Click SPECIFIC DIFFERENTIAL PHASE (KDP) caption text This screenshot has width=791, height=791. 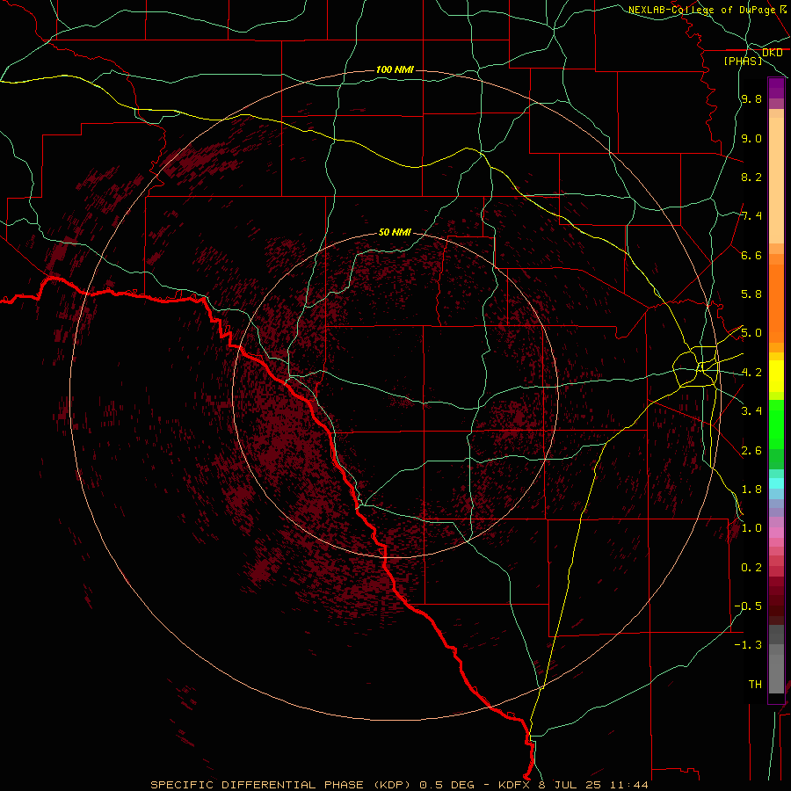pyautogui.click(x=279, y=785)
